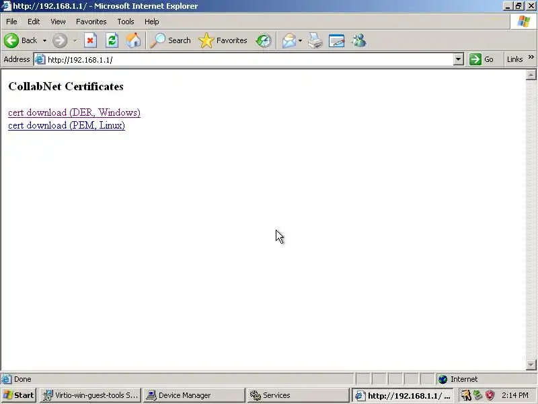Expand the Links toolbar chevron
The height and width of the screenshot is (404, 538).
point(531,57)
